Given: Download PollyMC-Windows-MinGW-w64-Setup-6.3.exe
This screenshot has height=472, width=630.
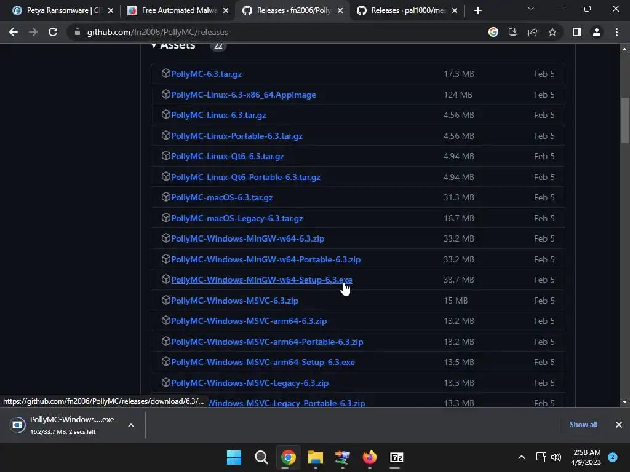Looking at the screenshot, I should click(x=261, y=280).
